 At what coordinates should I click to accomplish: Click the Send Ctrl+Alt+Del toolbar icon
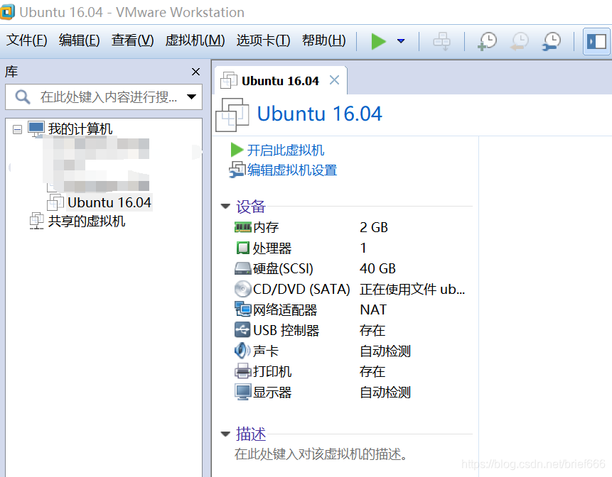click(x=442, y=41)
